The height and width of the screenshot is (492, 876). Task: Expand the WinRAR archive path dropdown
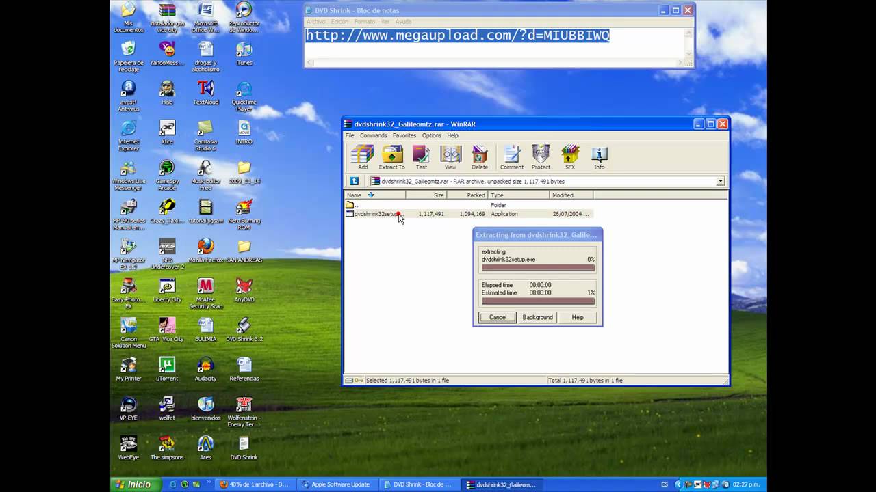pyautogui.click(x=720, y=181)
